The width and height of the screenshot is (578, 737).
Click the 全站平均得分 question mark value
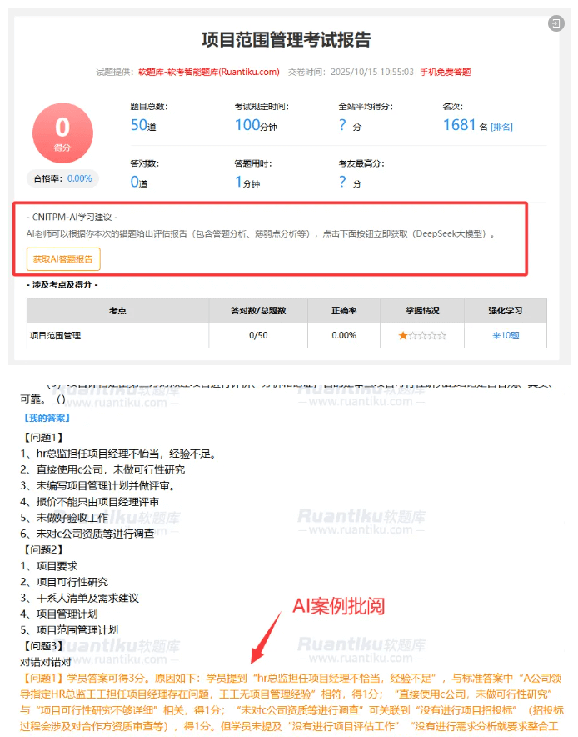(x=342, y=125)
